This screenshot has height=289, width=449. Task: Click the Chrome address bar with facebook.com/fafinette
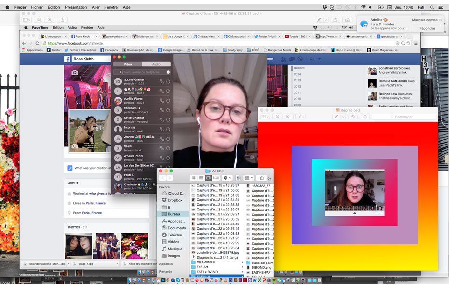pos(219,43)
